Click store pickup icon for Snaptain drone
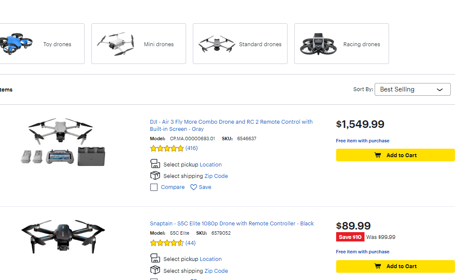 pyautogui.click(x=155, y=258)
